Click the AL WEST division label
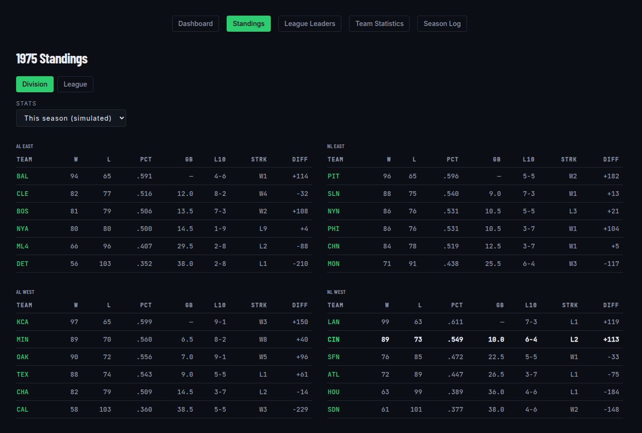This screenshot has width=642, height=433. (25, 292)
